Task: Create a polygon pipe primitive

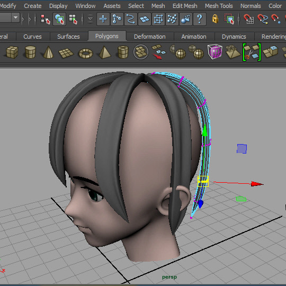Action: coord(123,52)
